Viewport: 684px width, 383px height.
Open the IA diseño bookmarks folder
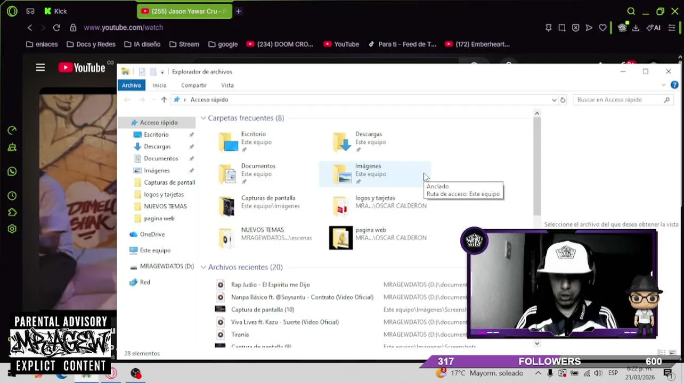(142, 44)
